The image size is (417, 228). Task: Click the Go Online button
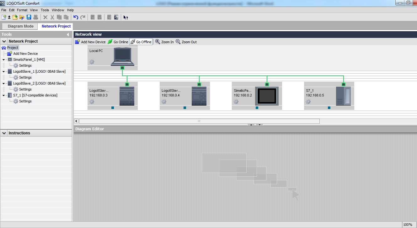(118, 42)
